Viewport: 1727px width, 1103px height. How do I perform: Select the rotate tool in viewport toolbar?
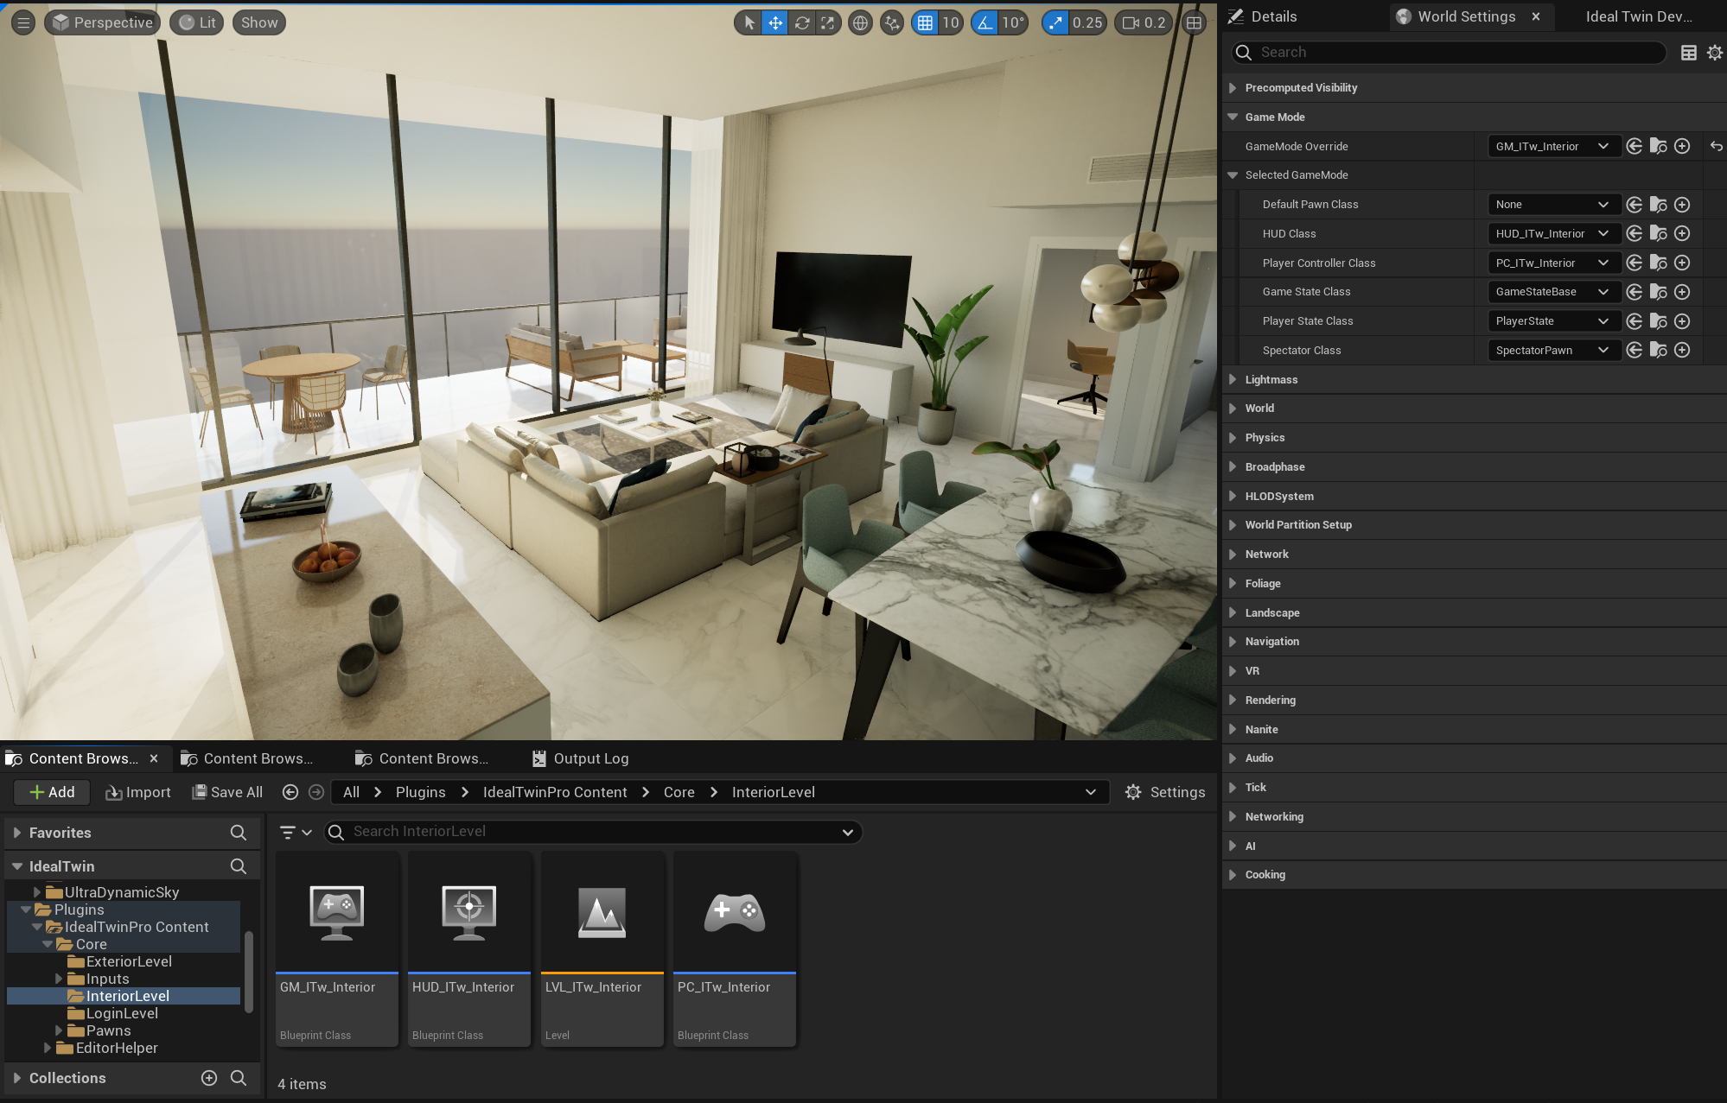(x=802, y=23)
